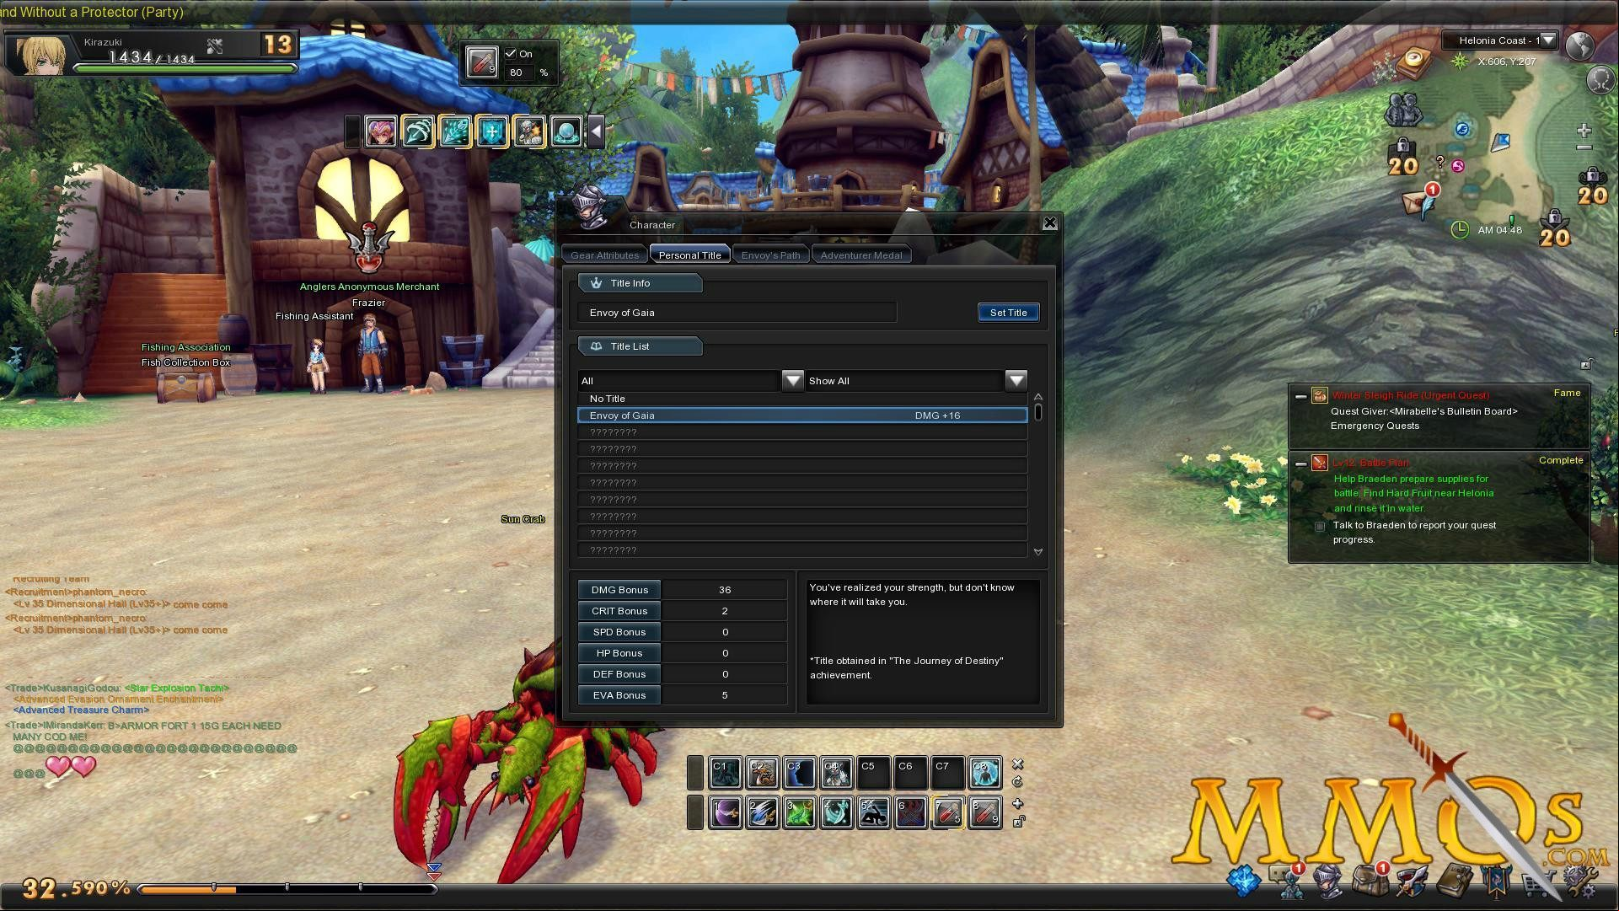
Task: Click the DMG Bonus label button
Action: [619, 590]
